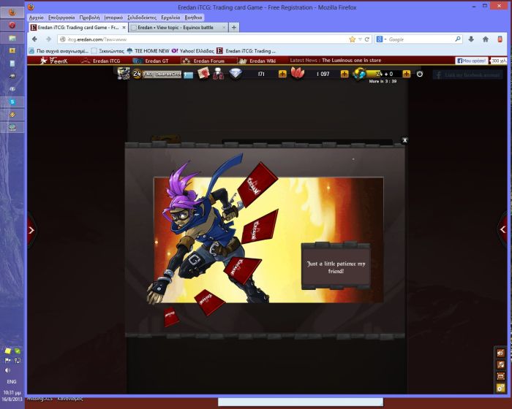Click the player avatar portrait in game bar
The image size is (512, 409).
coord(124,74)
